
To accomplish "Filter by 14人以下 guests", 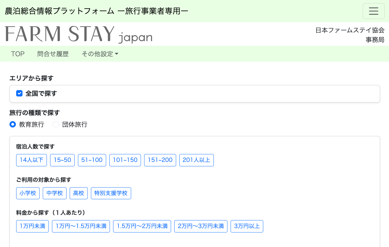I will [31, 160].
